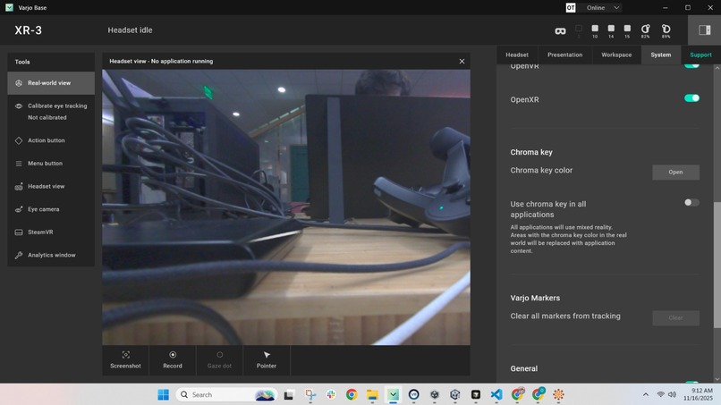The height and width of the screenshot is (405, 721).
Task: Click the XR-3 device title
Action: click(x=28, y=30)
